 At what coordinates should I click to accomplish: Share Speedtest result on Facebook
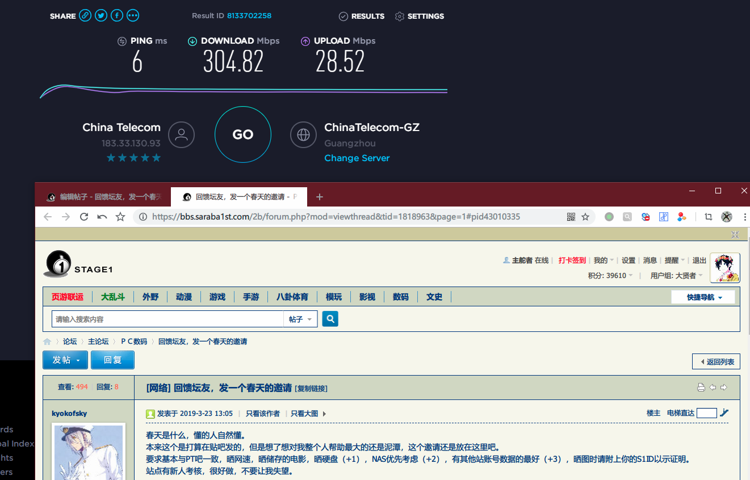click(117, 15)
